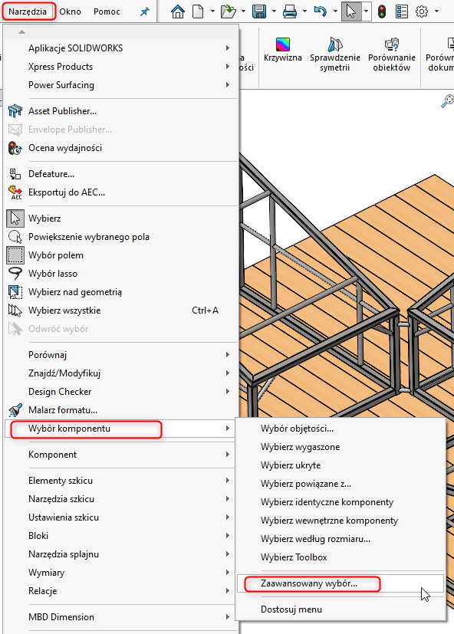Click the Krzywizna curvature tool
Image resolution: width=454 pixels, height=634 pixels.
pos(283,50)
